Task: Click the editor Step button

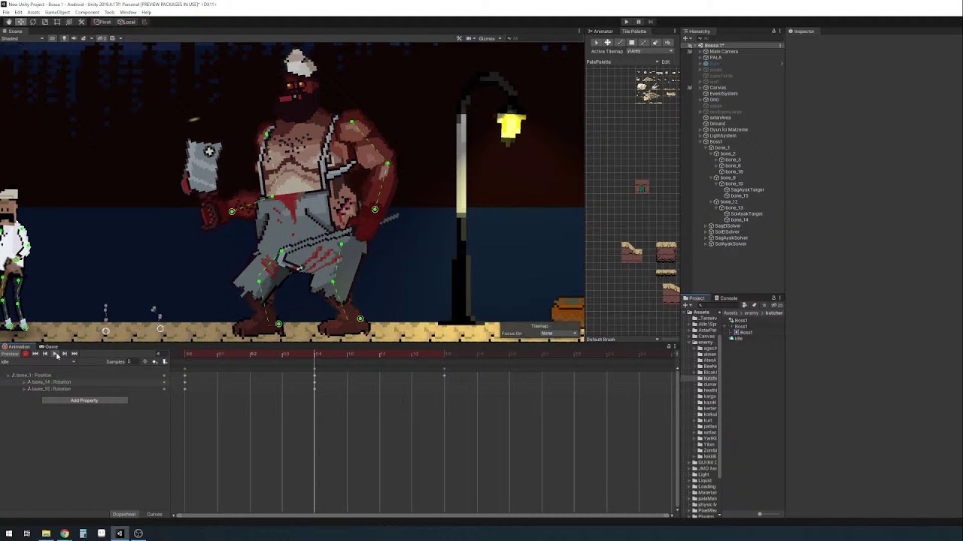Action: point(651,22)
